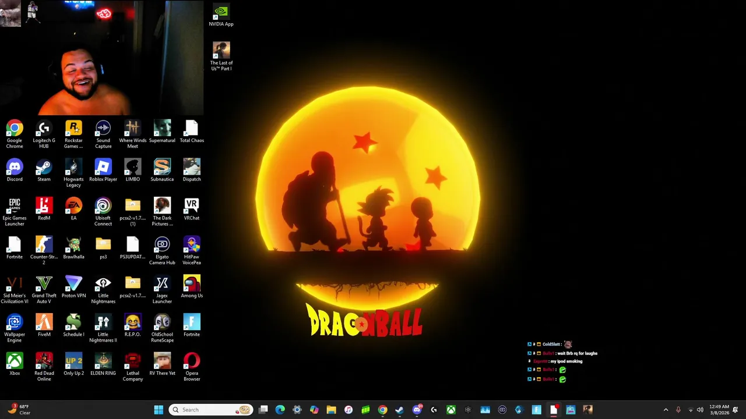
Task: Open R.E.P.O. desktop shortcut
Action: coord(132,326)
